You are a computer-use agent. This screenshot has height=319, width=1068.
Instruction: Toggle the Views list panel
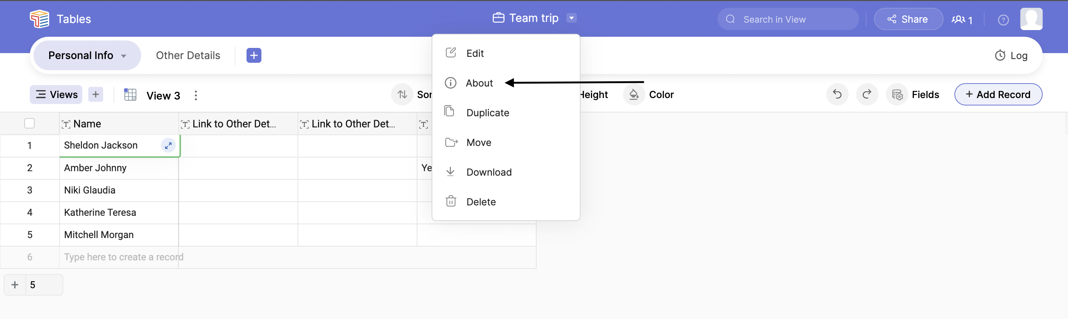point(56,95)
